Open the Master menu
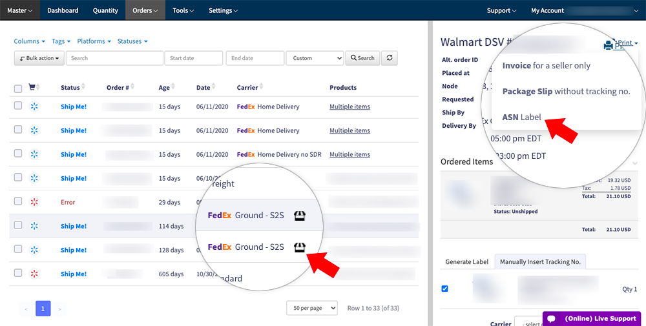This screenshot has height=326, width=646. 20,10
